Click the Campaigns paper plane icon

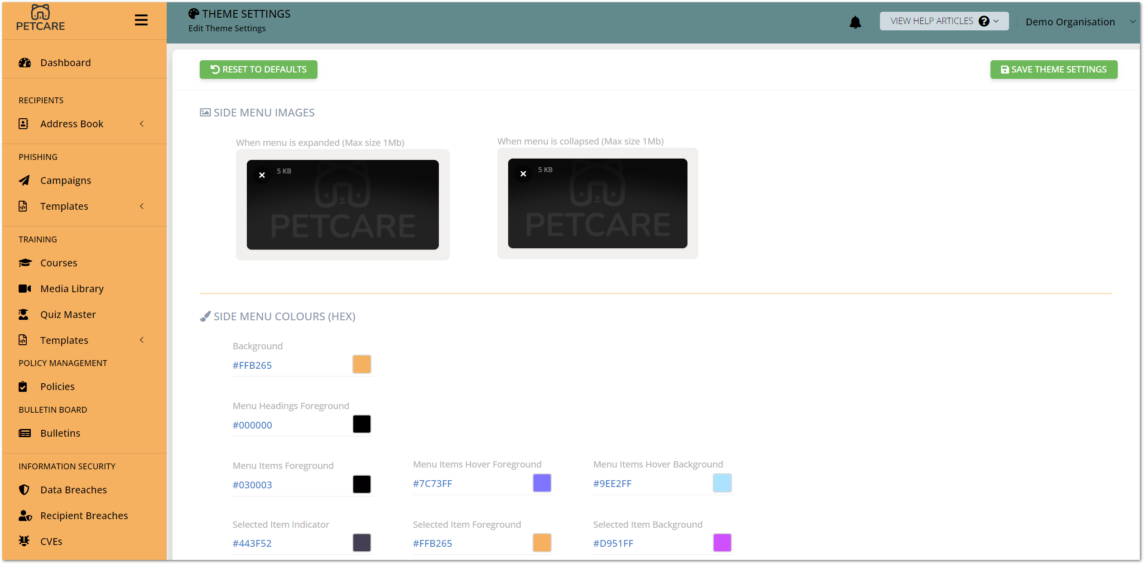click(x=24, y=180)
